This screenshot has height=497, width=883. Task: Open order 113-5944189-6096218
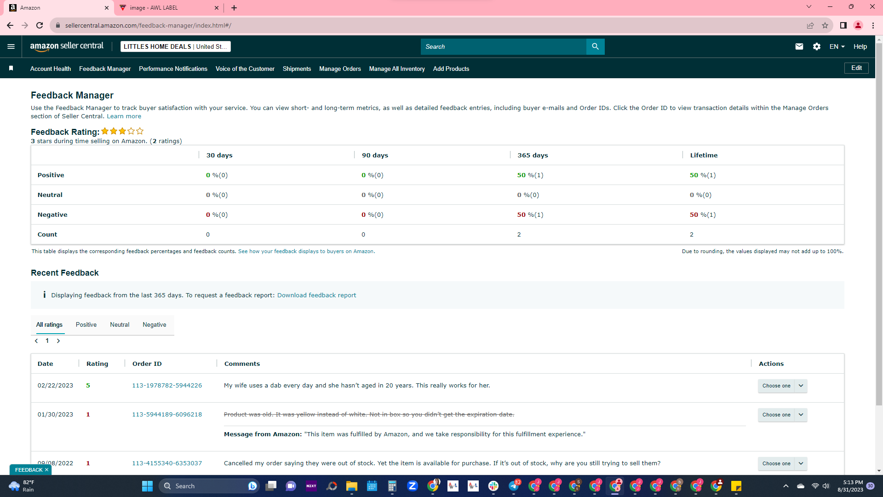coord(167,415)
